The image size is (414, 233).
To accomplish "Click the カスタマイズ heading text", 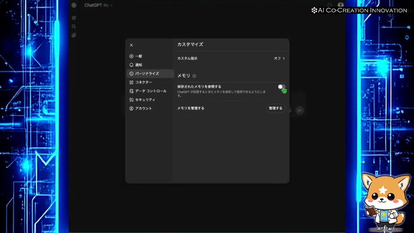I will (x=190, y=45).
